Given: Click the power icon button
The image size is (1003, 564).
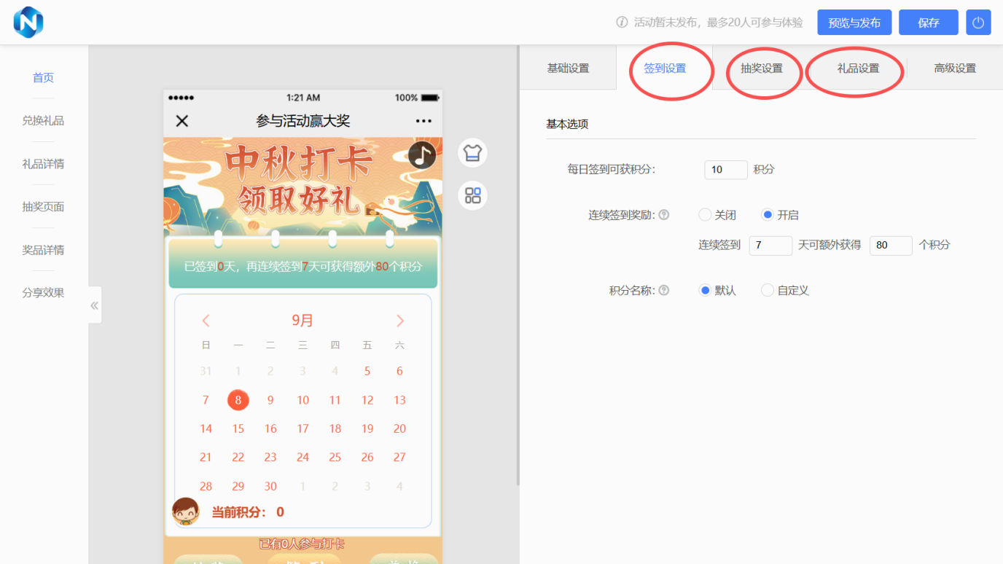Looking at the screenshot, I should pos(978,23).
